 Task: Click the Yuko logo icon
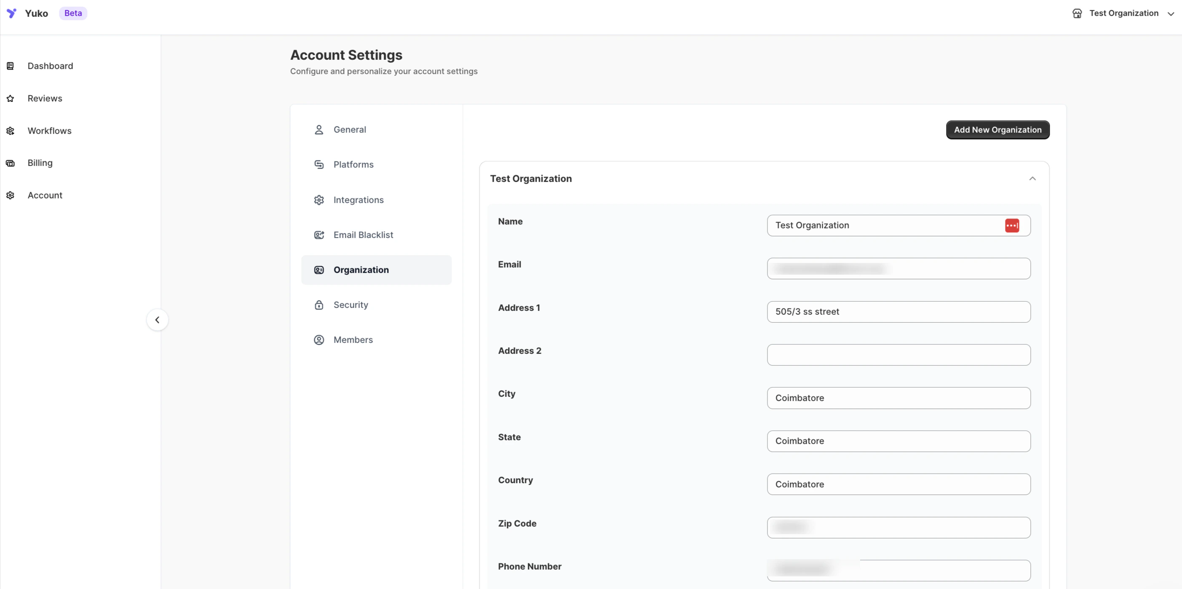(11, 13)
